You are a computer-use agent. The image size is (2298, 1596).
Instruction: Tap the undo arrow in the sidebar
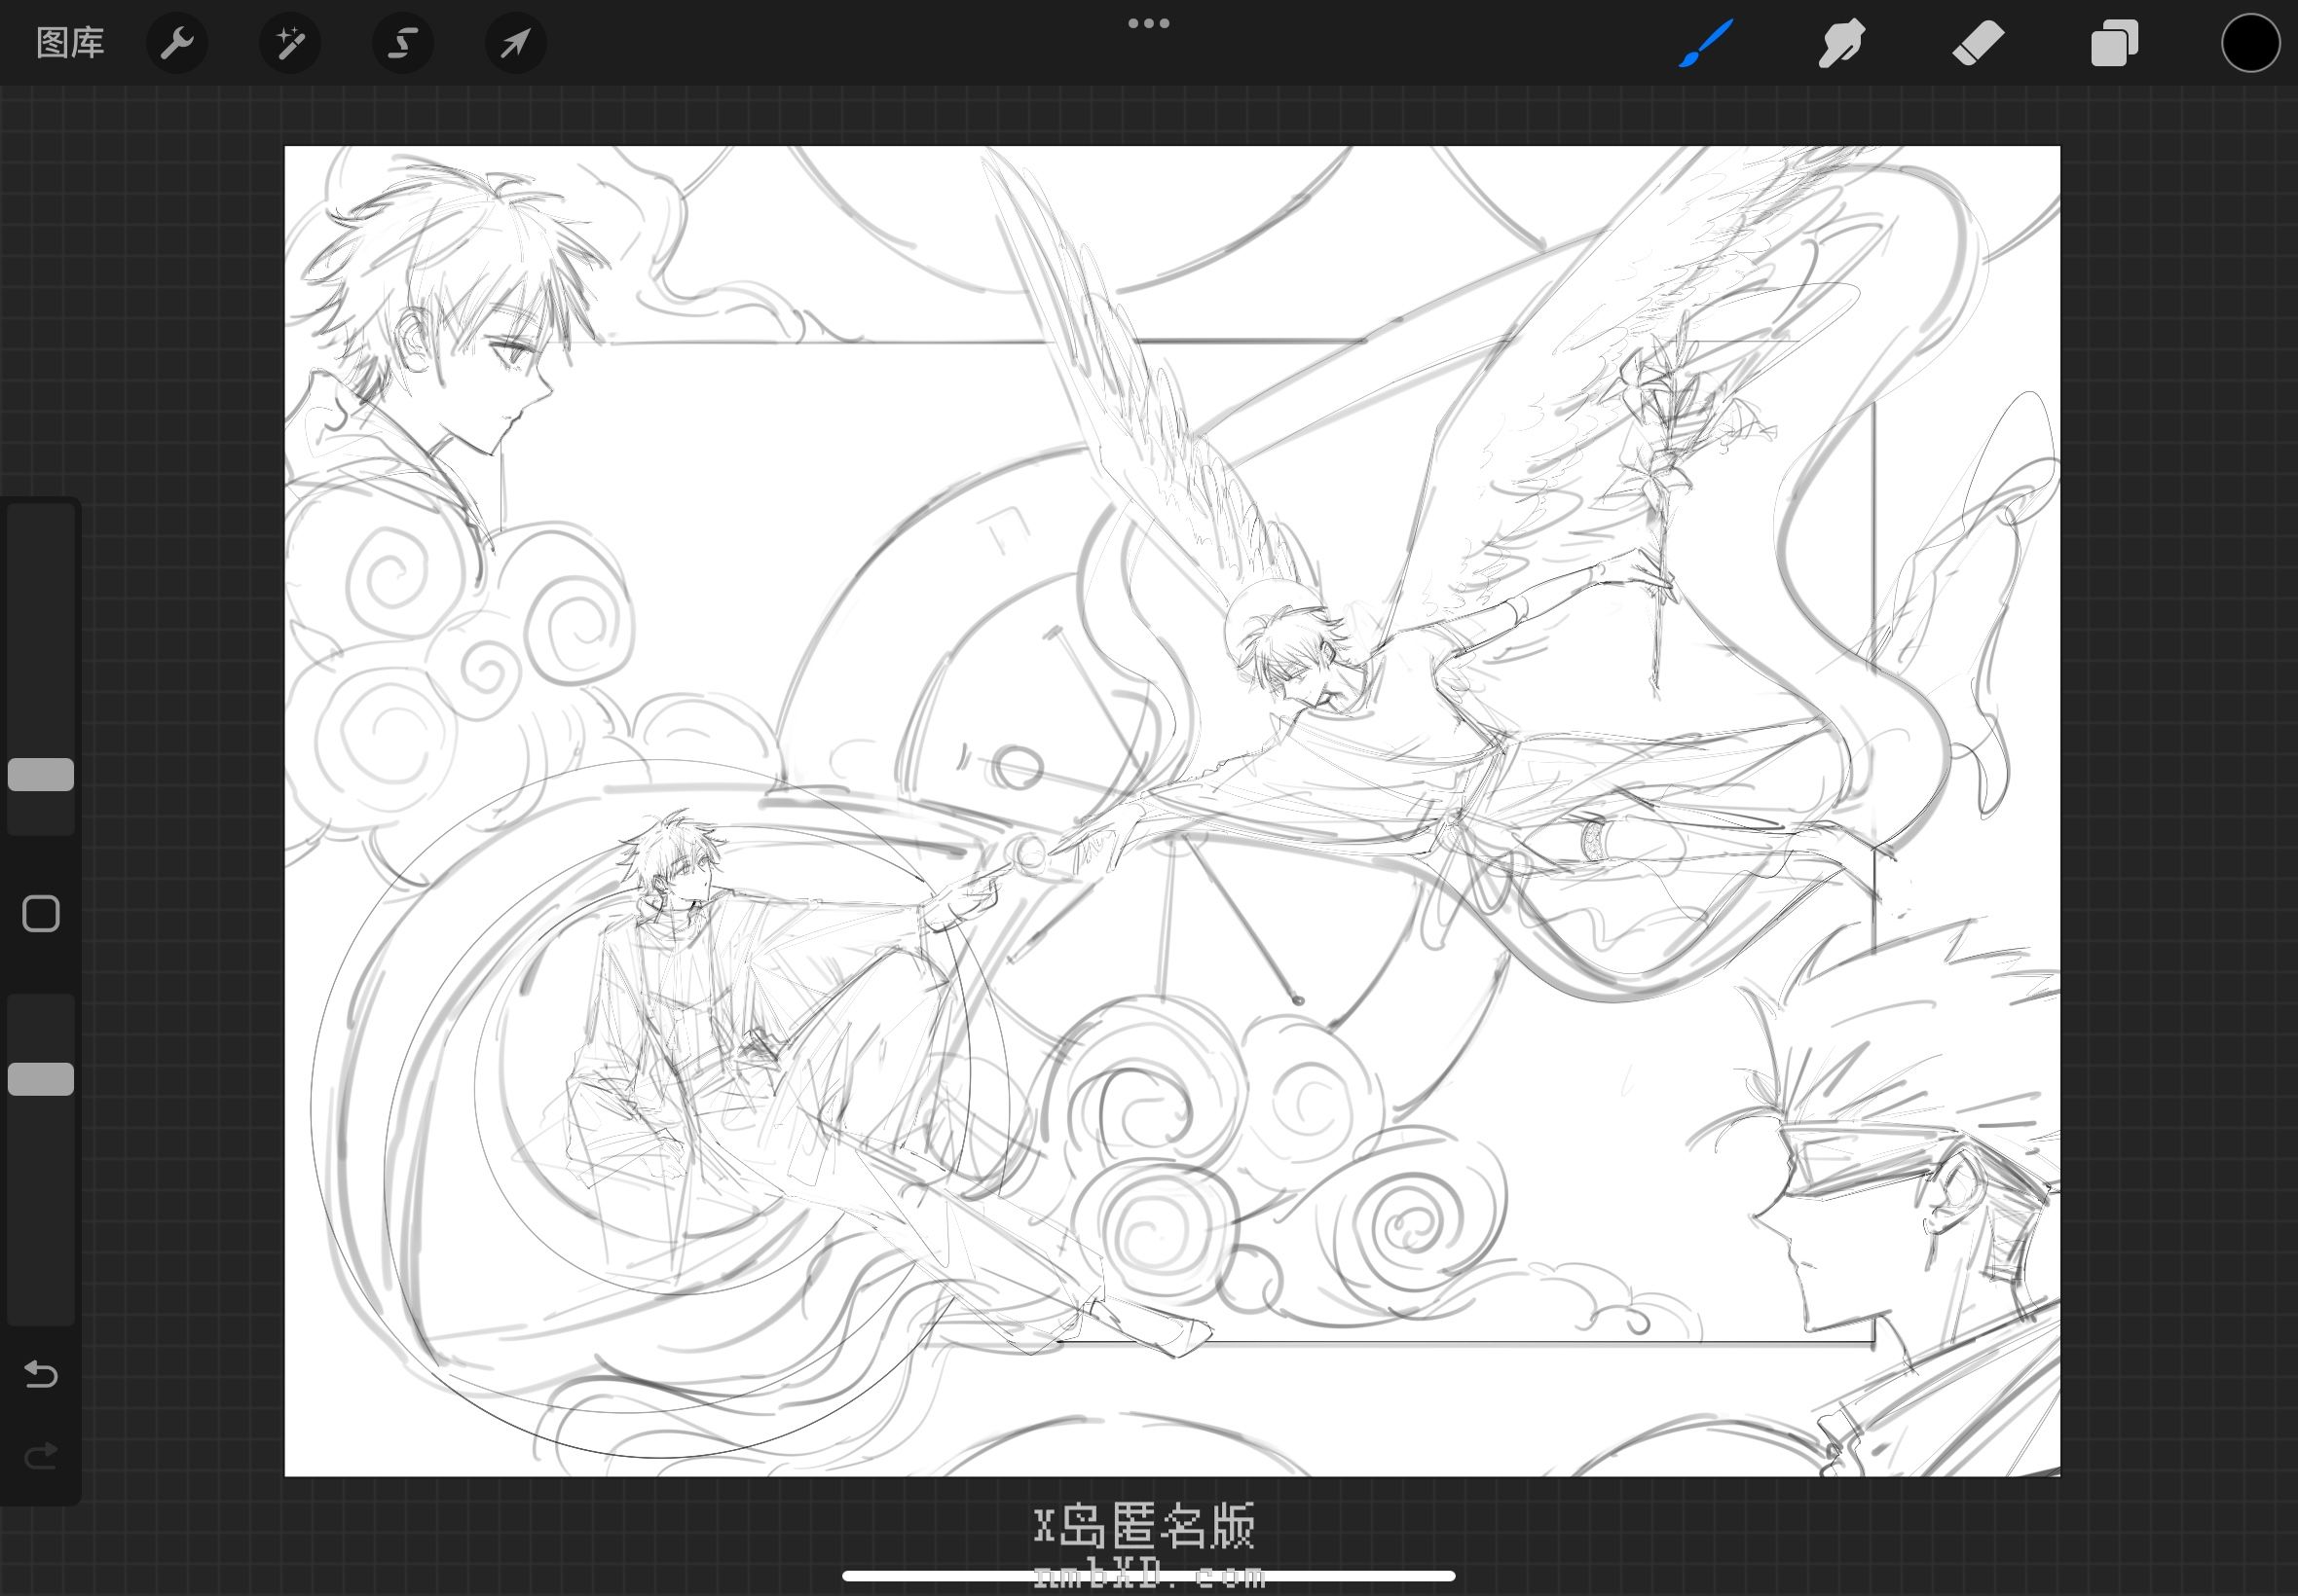(41, 1374)
